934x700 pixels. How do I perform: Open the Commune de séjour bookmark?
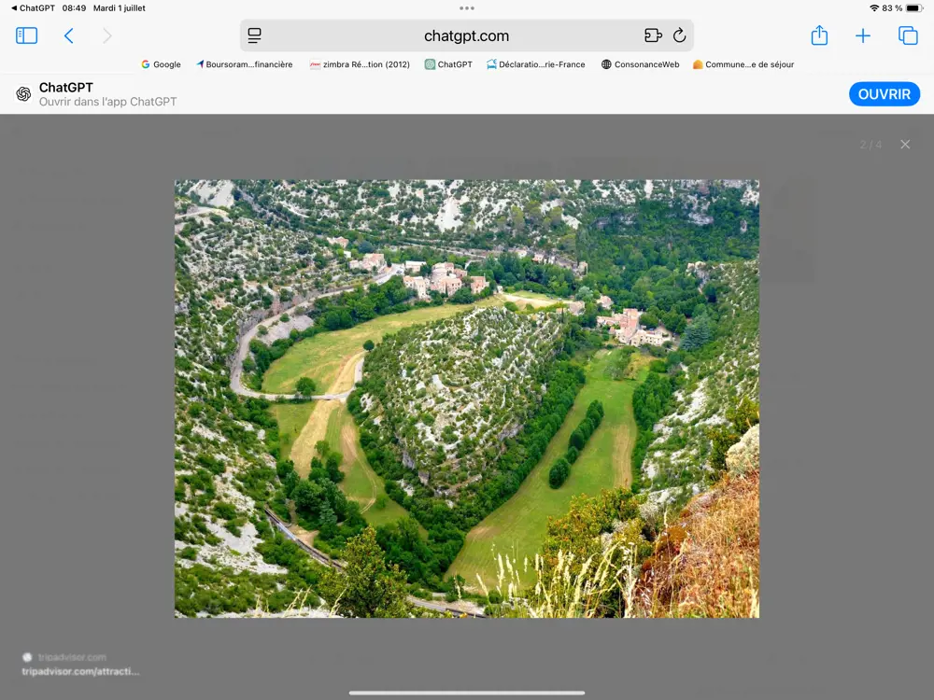click(742, 64)
